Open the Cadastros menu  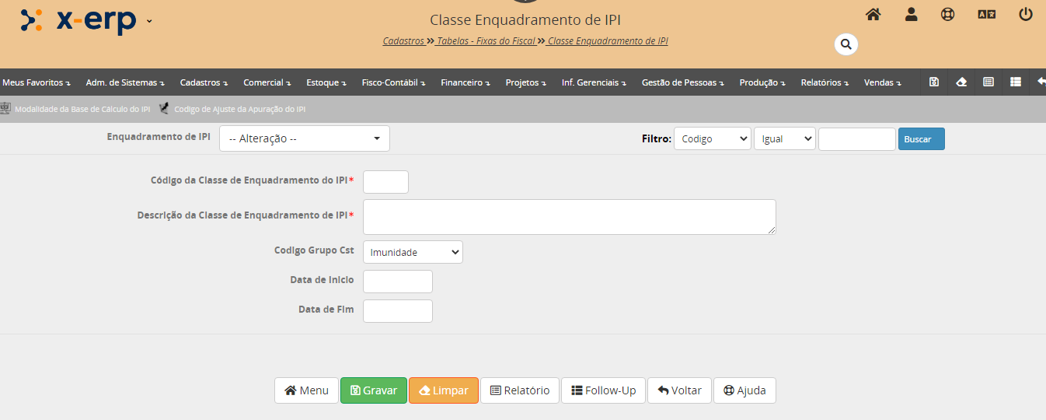pos(204,82)
